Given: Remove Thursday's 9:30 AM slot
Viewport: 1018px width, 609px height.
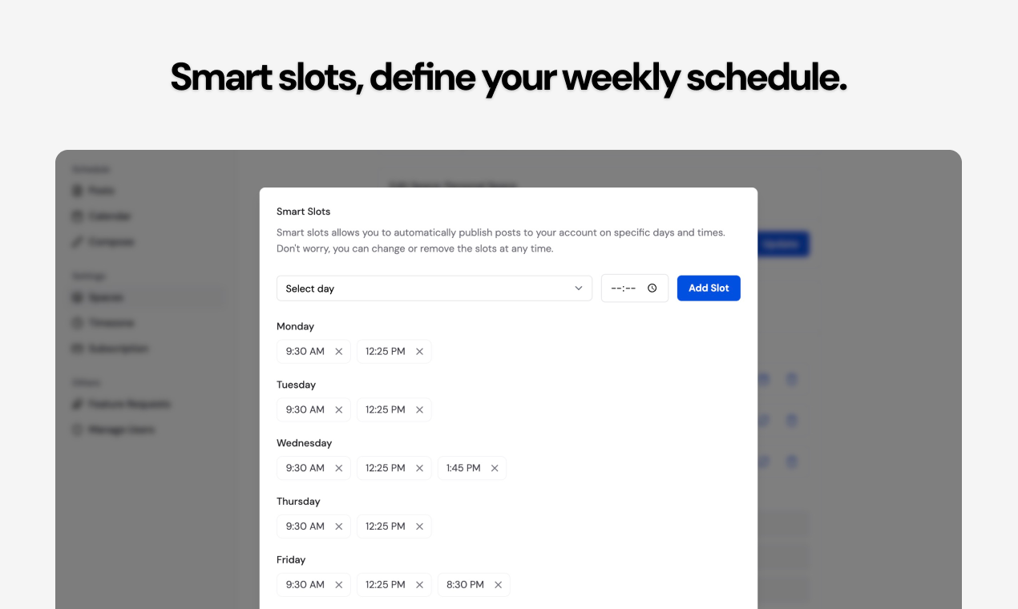Looking at the screenshot, I should [x=338, y=526].
